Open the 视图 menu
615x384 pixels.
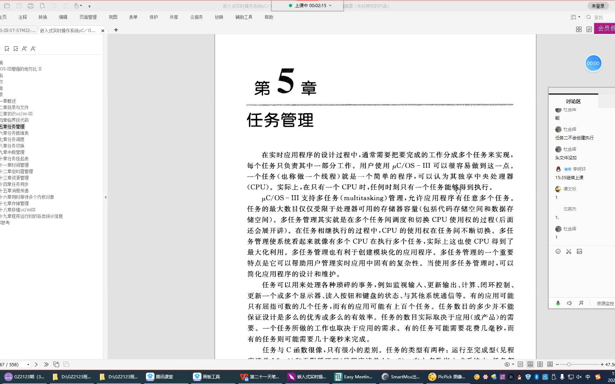(113, 17)
